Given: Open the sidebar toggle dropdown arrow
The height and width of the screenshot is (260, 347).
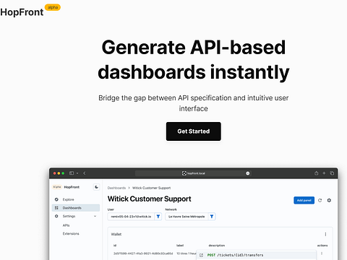Looking at the screenshot, I should tap(77, 173).
